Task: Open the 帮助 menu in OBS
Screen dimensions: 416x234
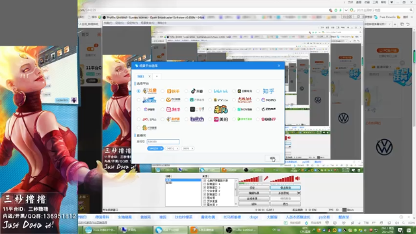Action: point(162,23)
